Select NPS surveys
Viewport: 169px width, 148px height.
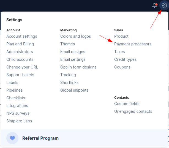tap(18, 113)
